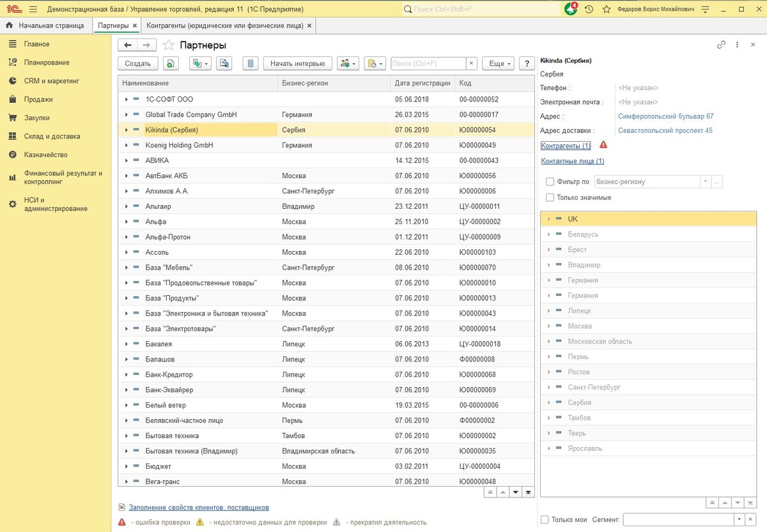Open the Заполнение свойств клиентов, поставщиков link
Viewport: 767px width, 532px height.
(x=199, y=507)
